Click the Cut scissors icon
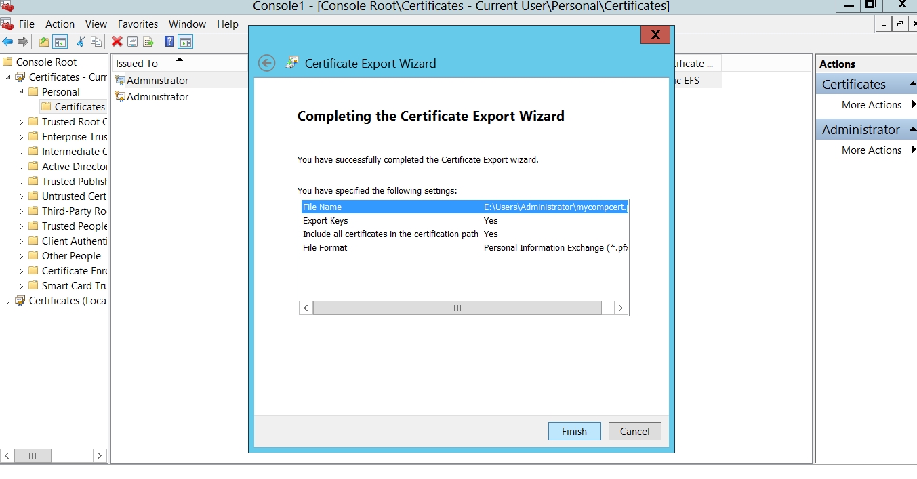 (x=81, y=42)
